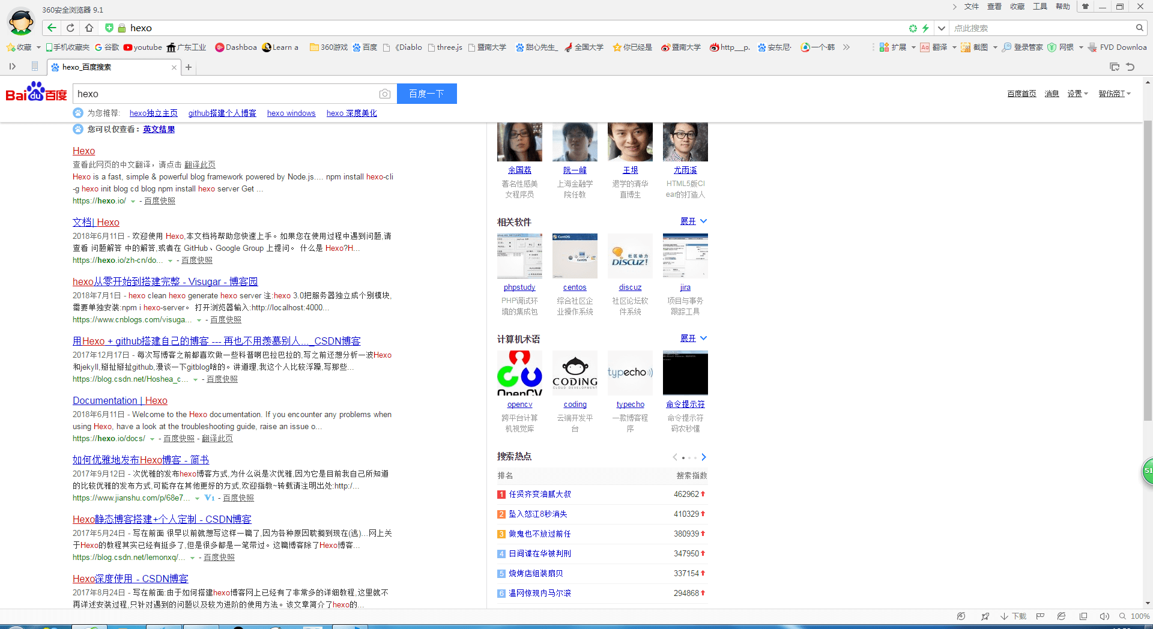Screen dimensions: 1153x629
Task: Open the 工具 menu
Action: (1040, 7)
